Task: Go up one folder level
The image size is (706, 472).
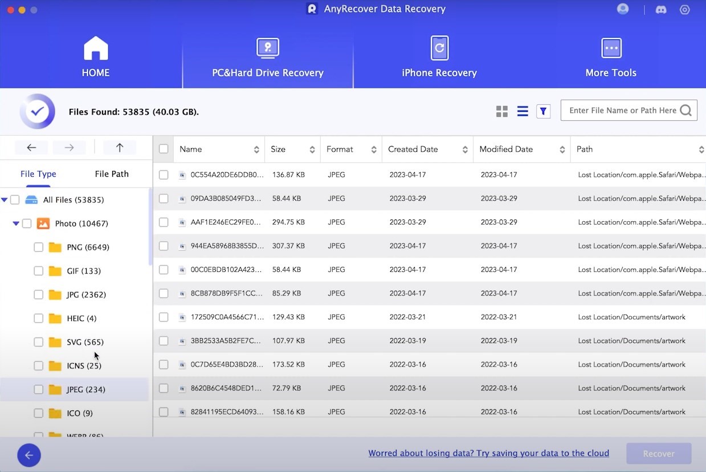Action: tap(120, 148)
